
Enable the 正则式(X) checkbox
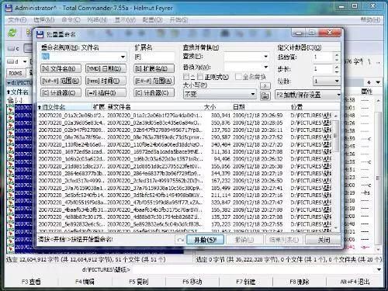(200, 77)
